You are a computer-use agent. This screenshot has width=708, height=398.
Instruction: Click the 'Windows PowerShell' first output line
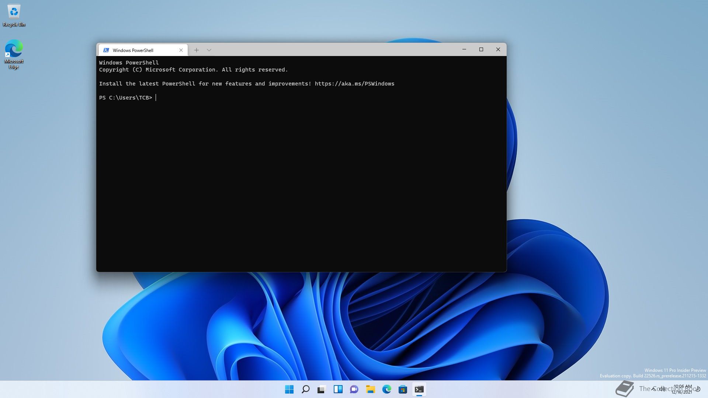[x=129, y=63]
